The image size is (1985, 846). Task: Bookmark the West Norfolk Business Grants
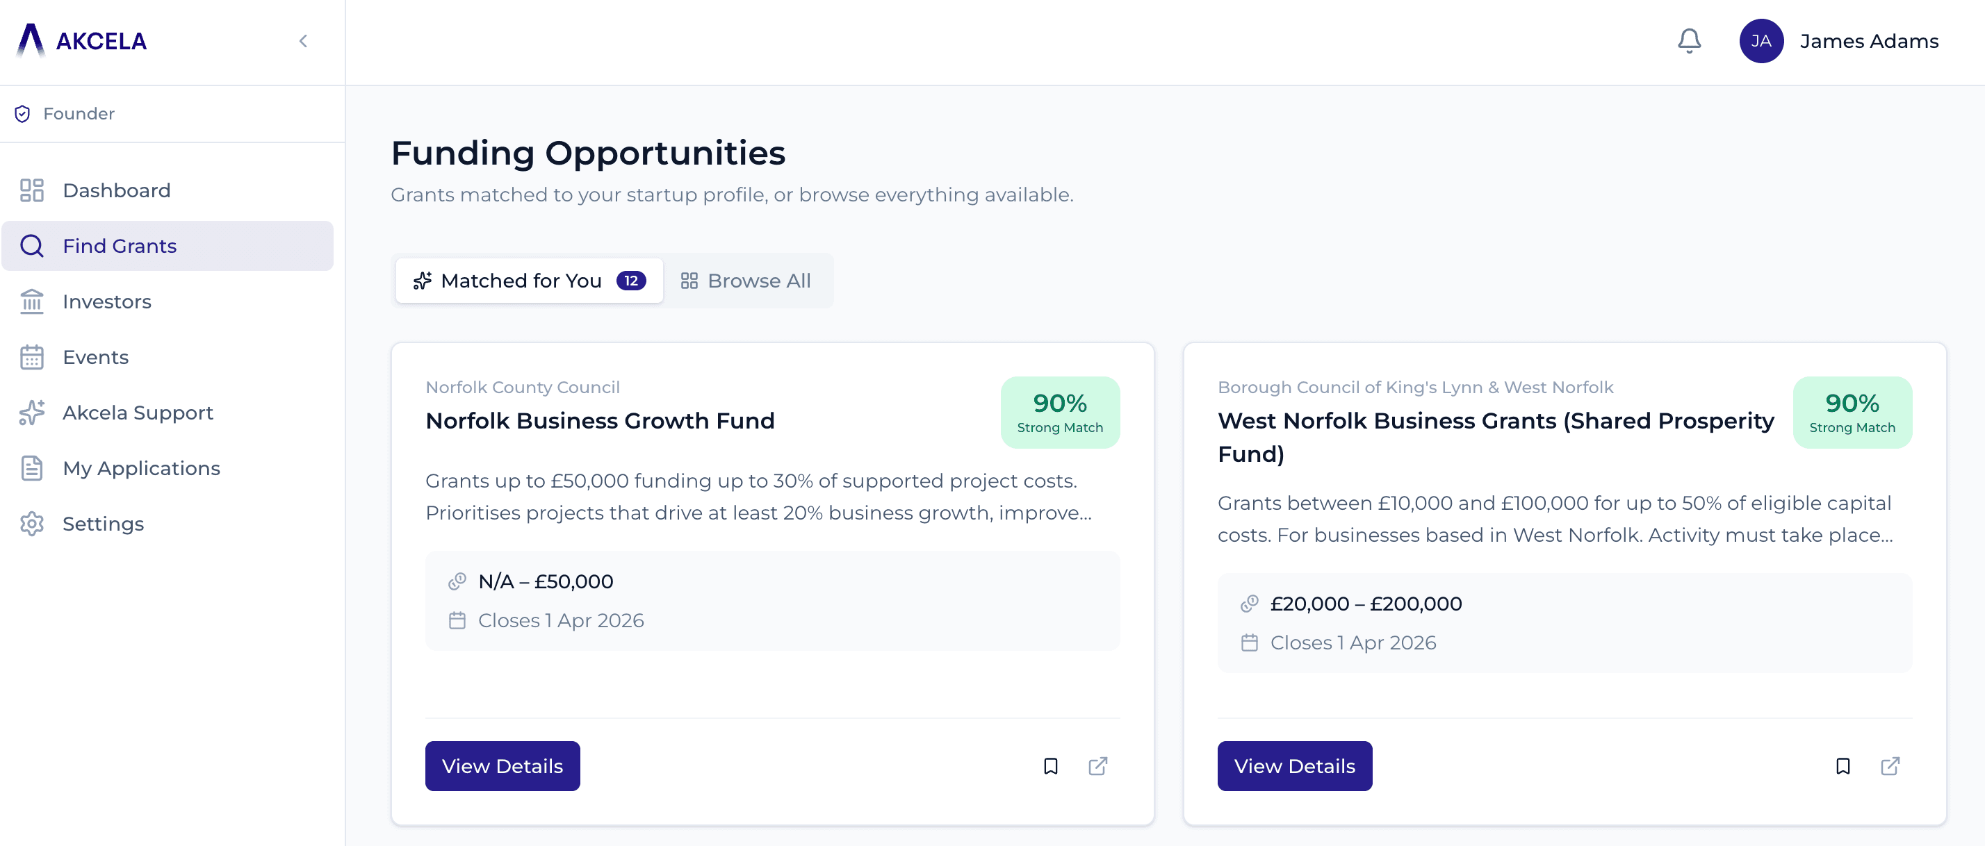[1843, 766]
